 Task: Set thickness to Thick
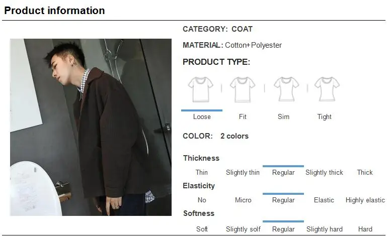(x=365, y=172)
